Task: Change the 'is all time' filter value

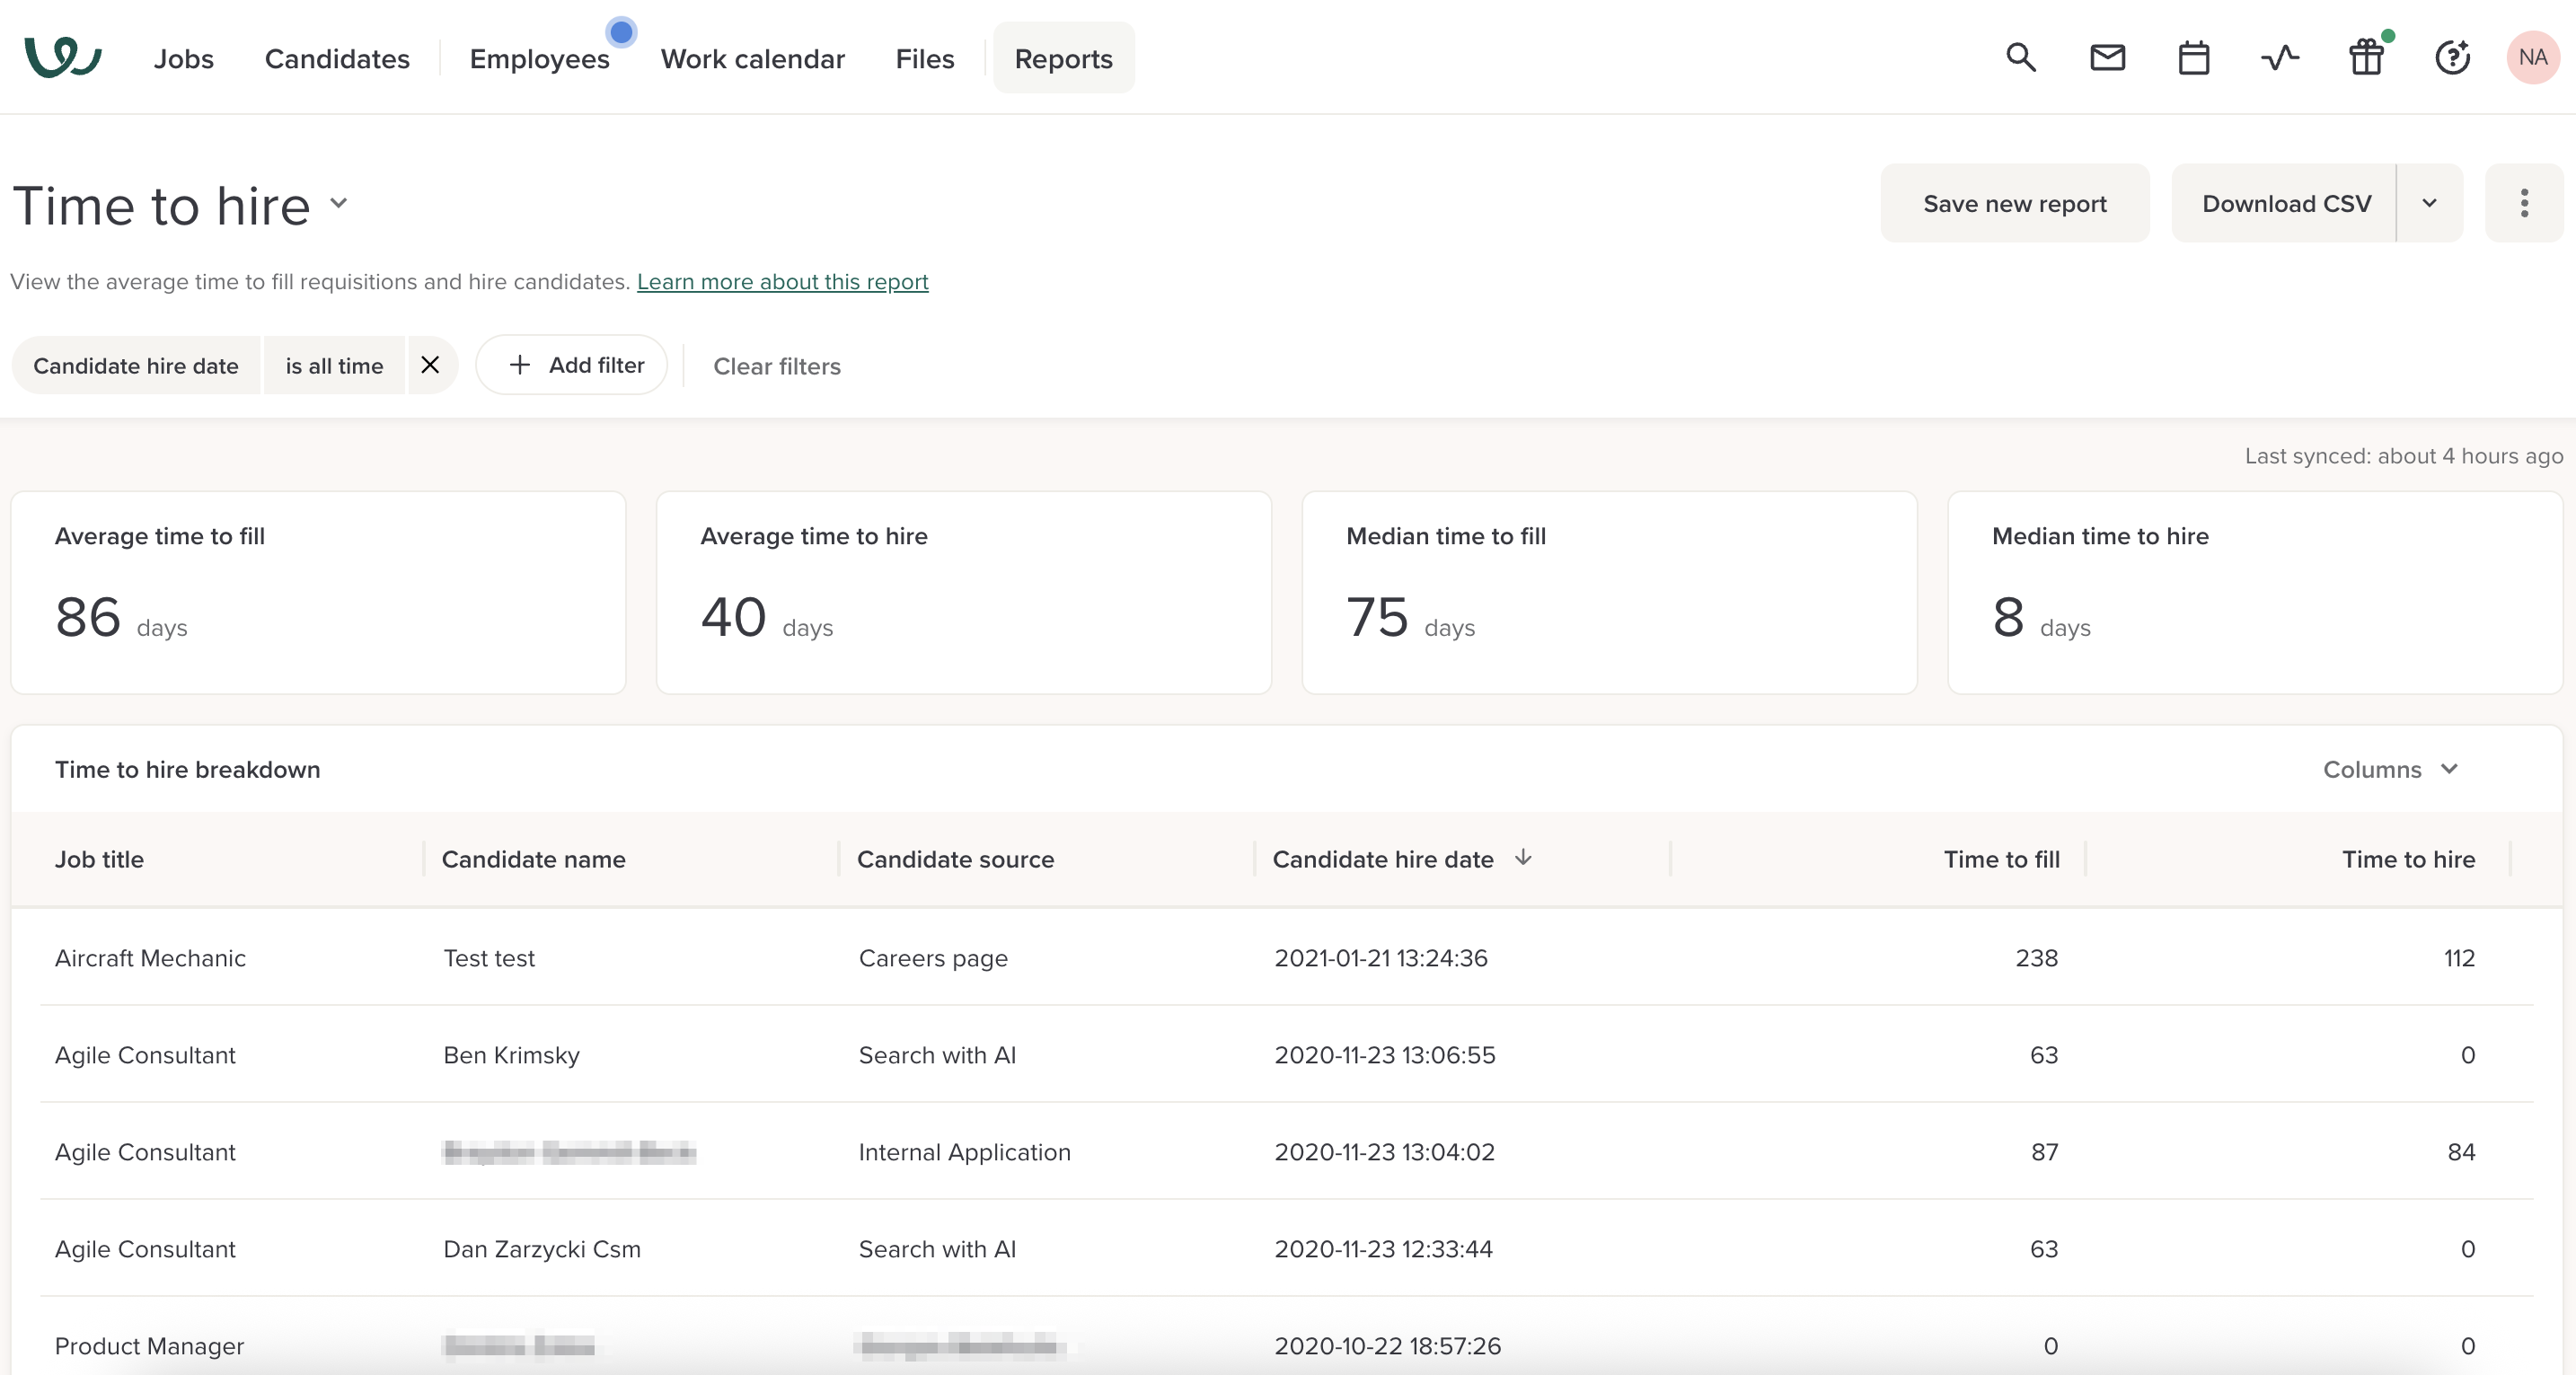Action: pos(334,365)
